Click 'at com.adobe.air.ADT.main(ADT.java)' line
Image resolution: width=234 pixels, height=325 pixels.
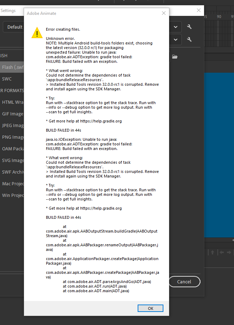(x=96, y=291)
